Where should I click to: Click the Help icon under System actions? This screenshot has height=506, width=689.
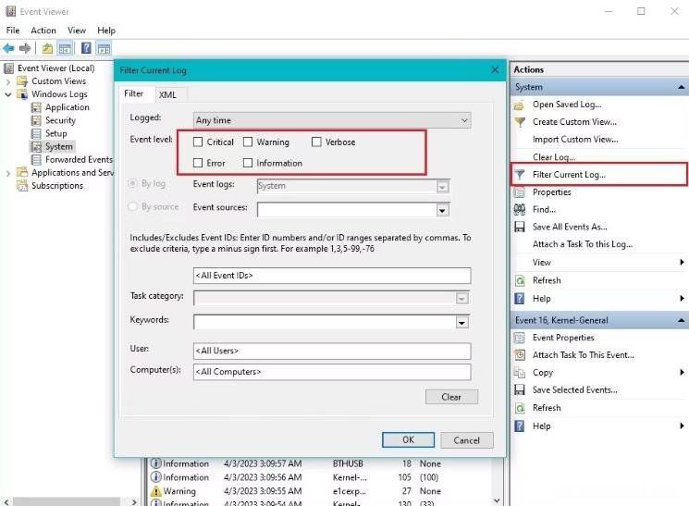click(520, 299)
